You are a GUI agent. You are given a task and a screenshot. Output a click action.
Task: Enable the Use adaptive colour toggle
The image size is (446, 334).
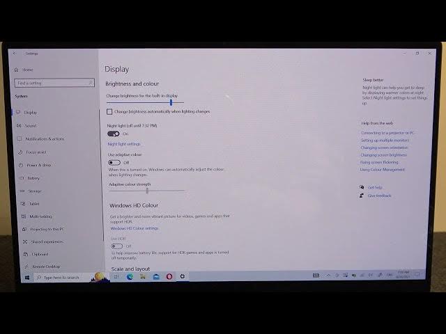point(114,163)
